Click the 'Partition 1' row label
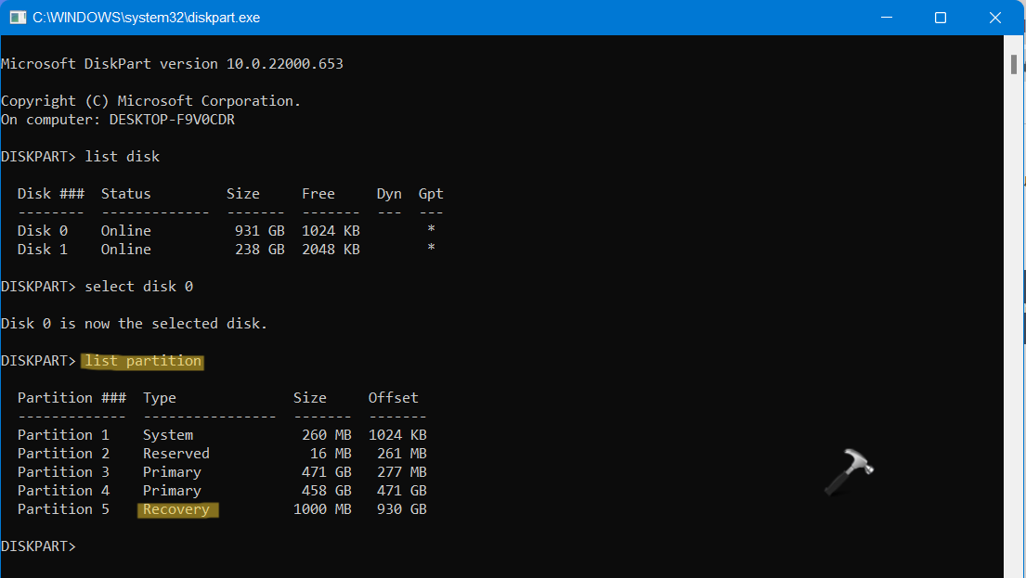This screenshot has height=578, width=1026. [x=63, y=435]
